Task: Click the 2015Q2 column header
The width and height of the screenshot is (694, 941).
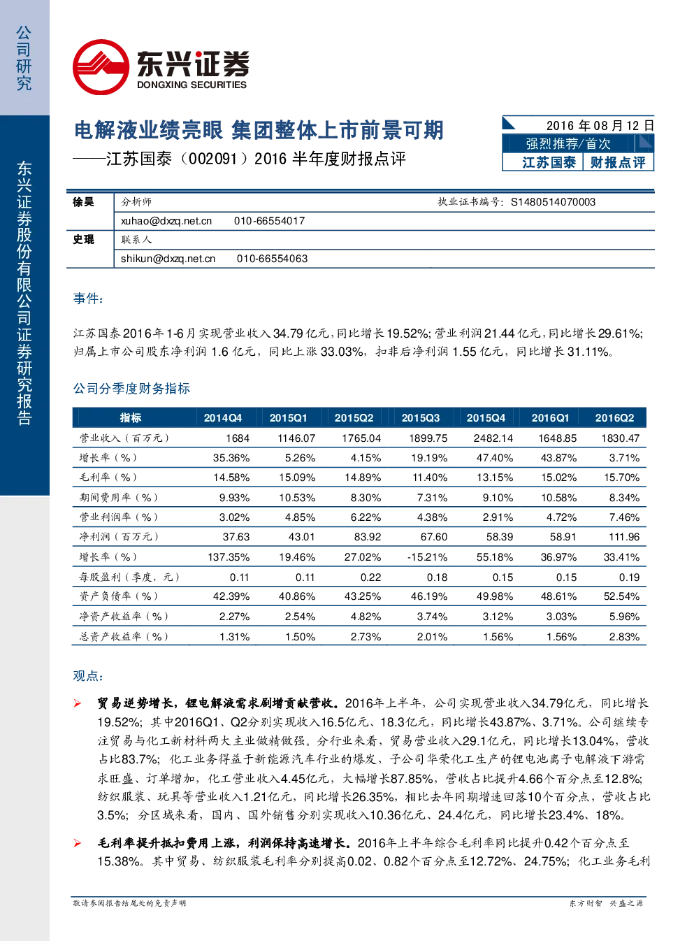Action: click(x=354, y=418)
